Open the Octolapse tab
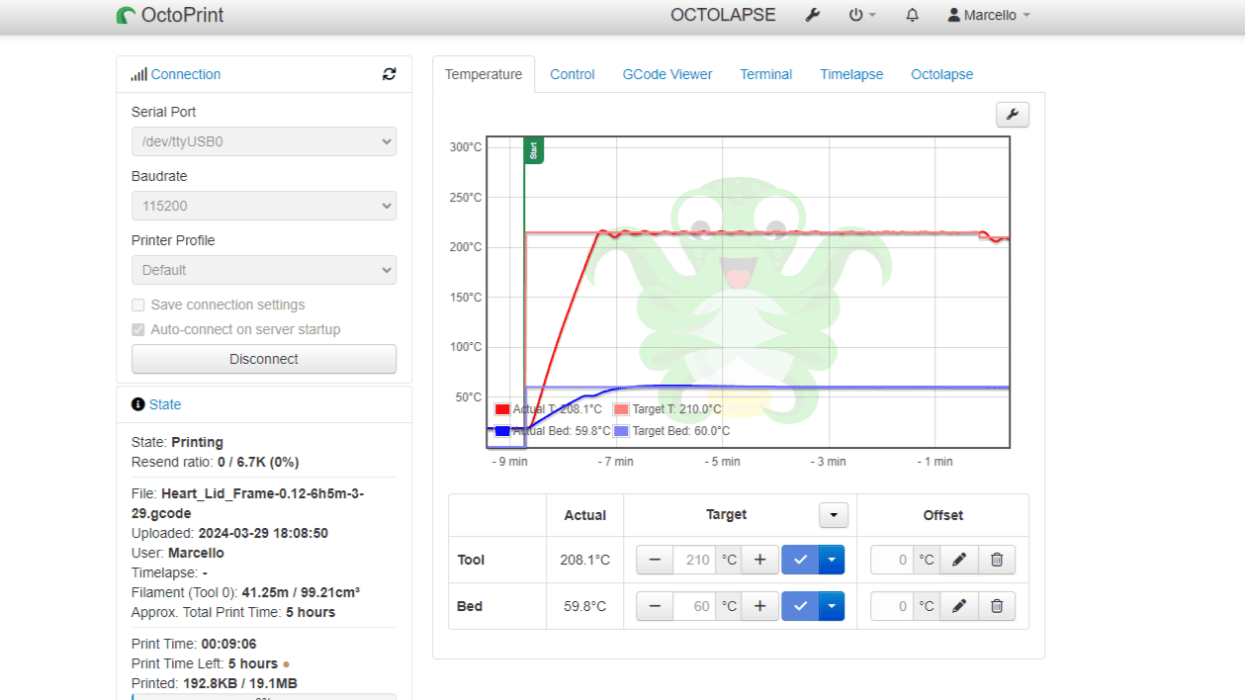 [941, 73]
